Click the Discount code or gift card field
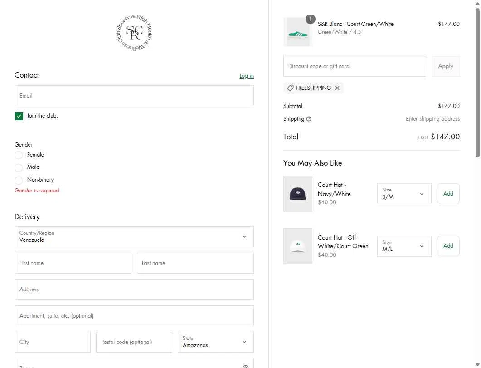481x368 pixels. [355, 66]
